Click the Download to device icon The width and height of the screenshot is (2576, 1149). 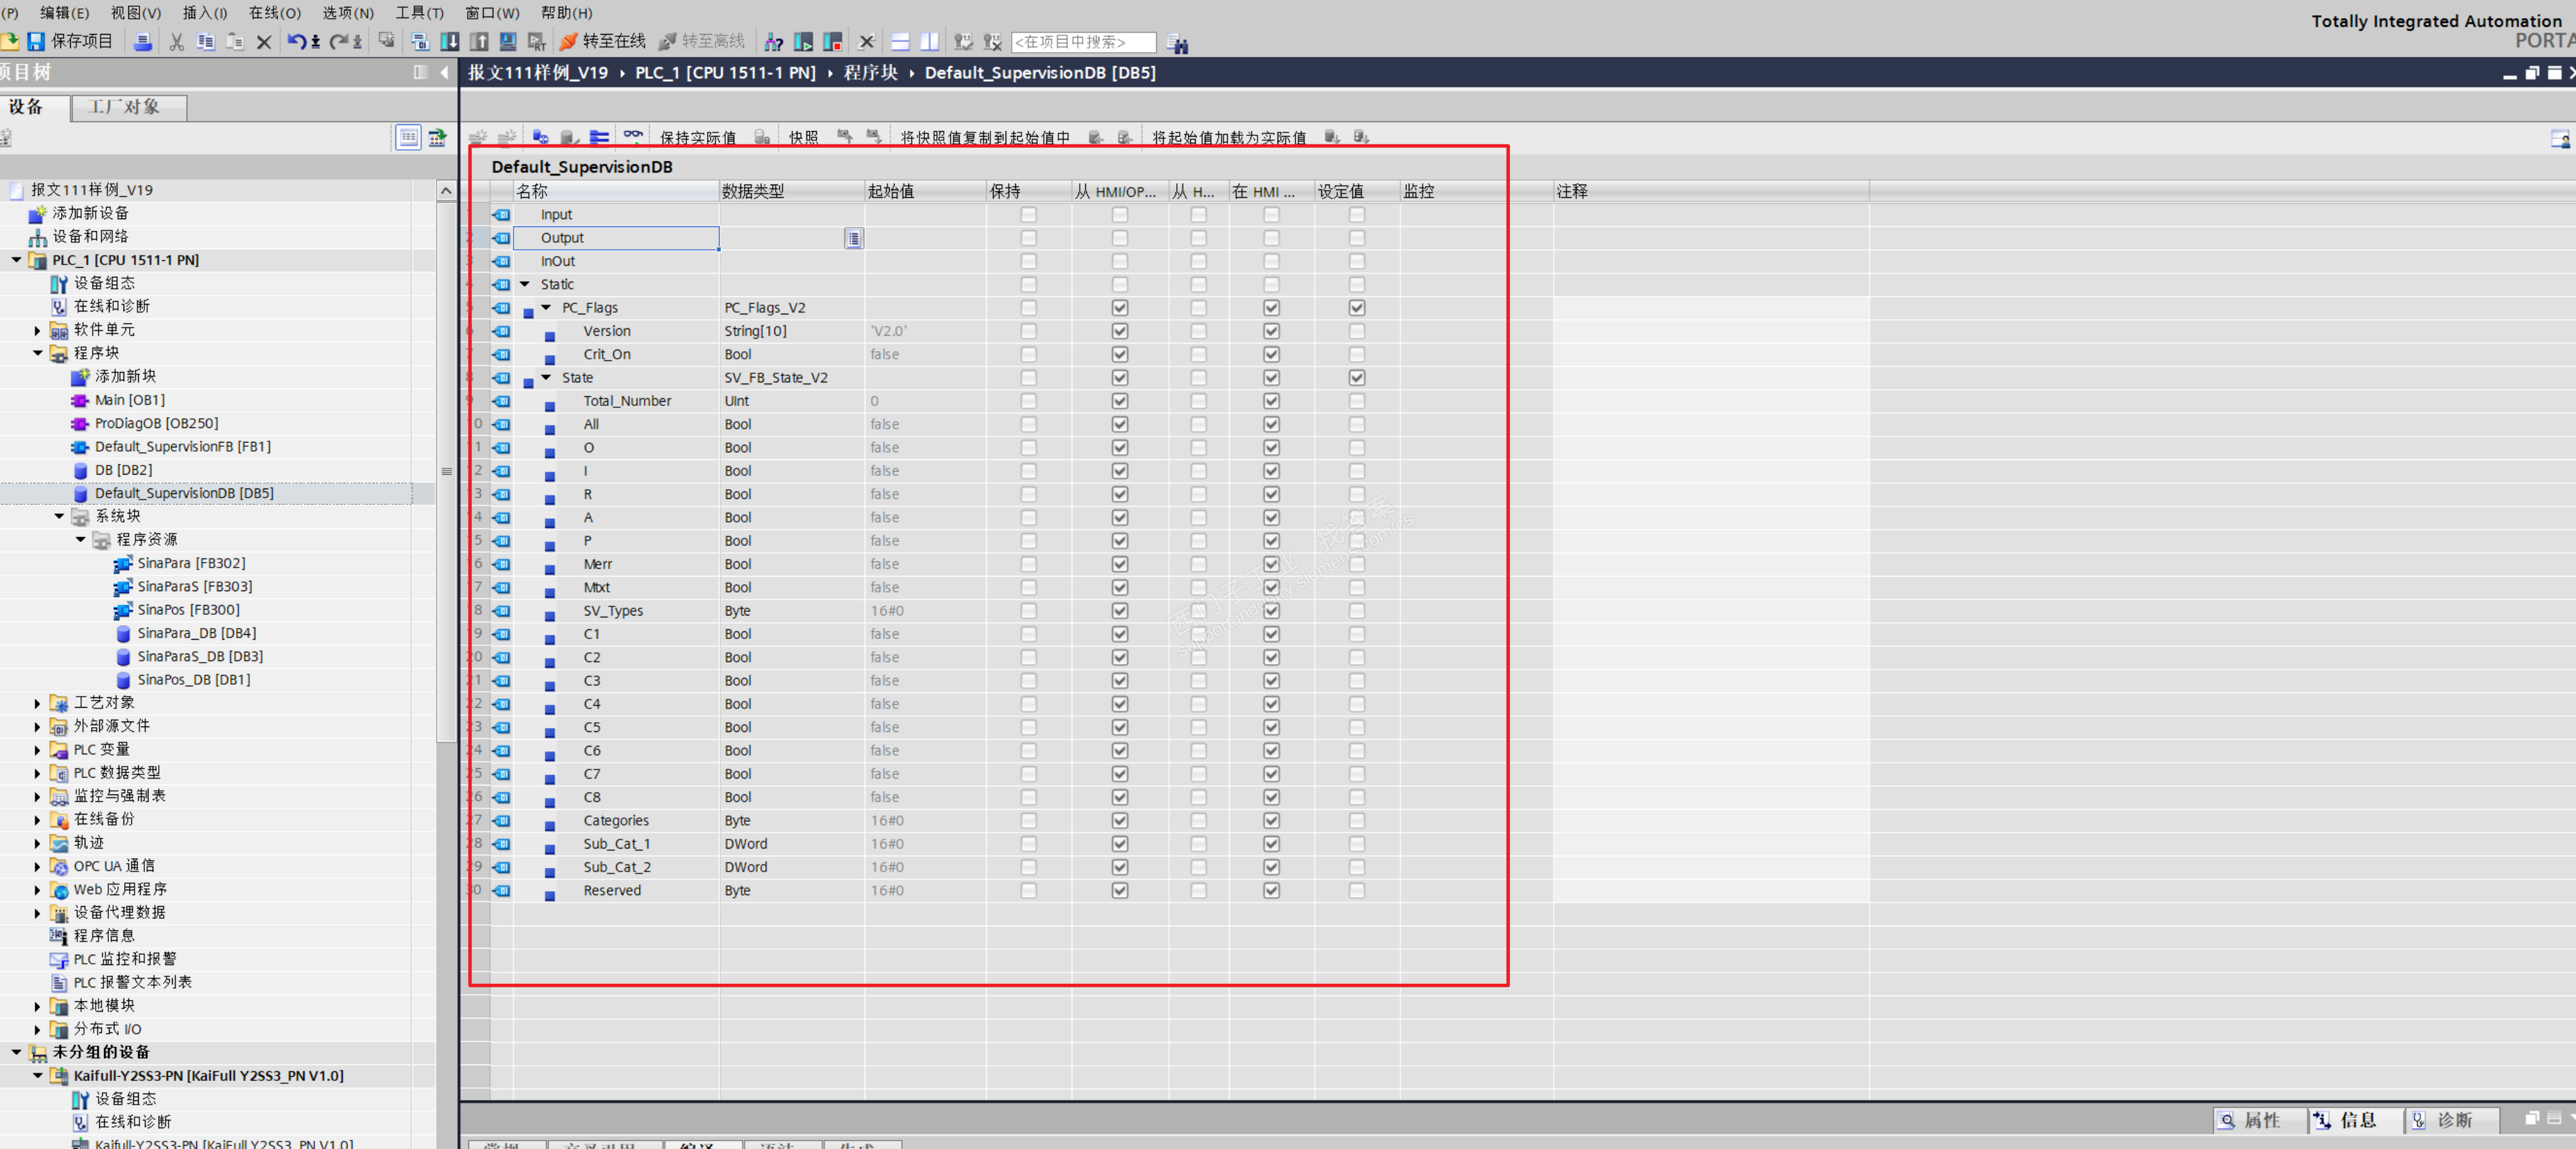coord(450,41)
